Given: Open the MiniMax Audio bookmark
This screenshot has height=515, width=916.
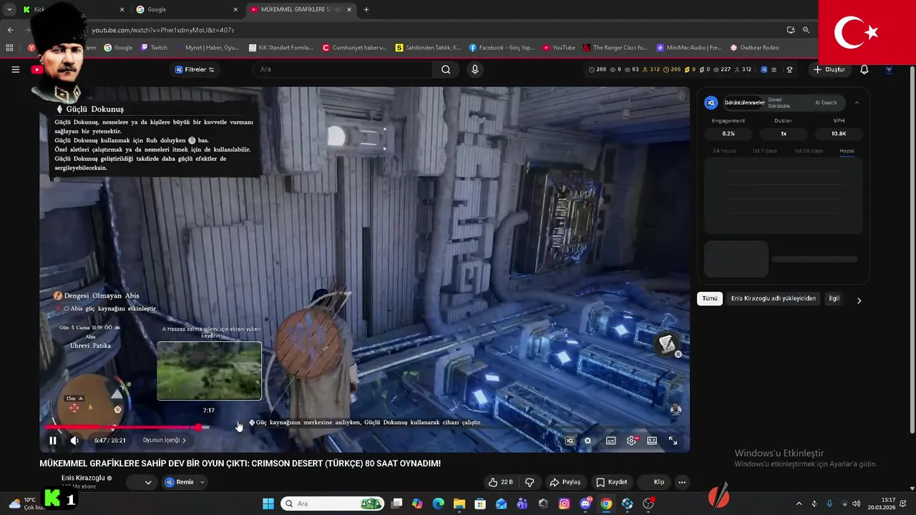Looking at the screenshot, I should click(x=688, y=48).
